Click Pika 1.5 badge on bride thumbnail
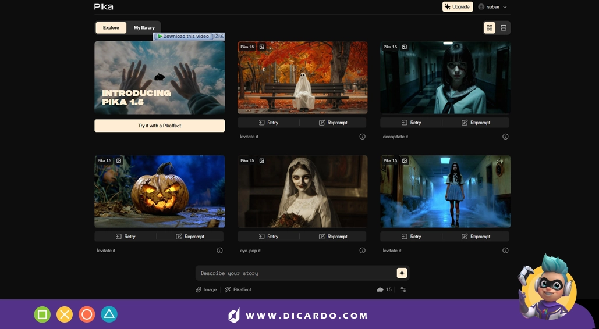 point(247,160)
